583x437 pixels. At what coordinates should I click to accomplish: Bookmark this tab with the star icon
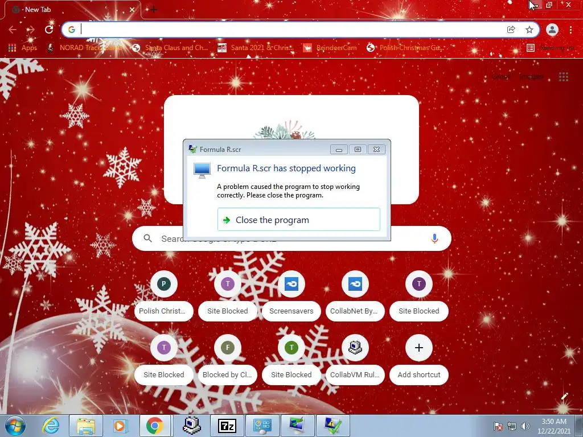pos(529,30)
